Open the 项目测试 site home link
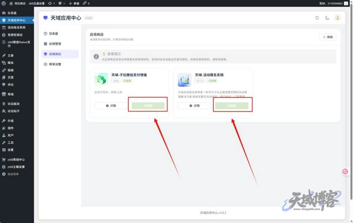The image size is (353, 223). click(x=17, y=4)
